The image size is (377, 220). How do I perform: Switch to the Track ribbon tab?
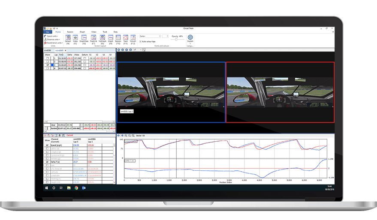(x=105, y=32)
